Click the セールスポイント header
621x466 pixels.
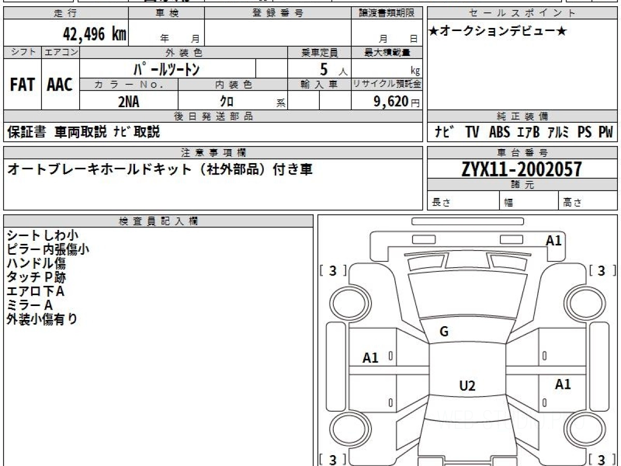point(522,13)
